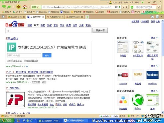Select the 地图 Baidu category link
Viewport: 164px width, 123px height.
[75, 25]
